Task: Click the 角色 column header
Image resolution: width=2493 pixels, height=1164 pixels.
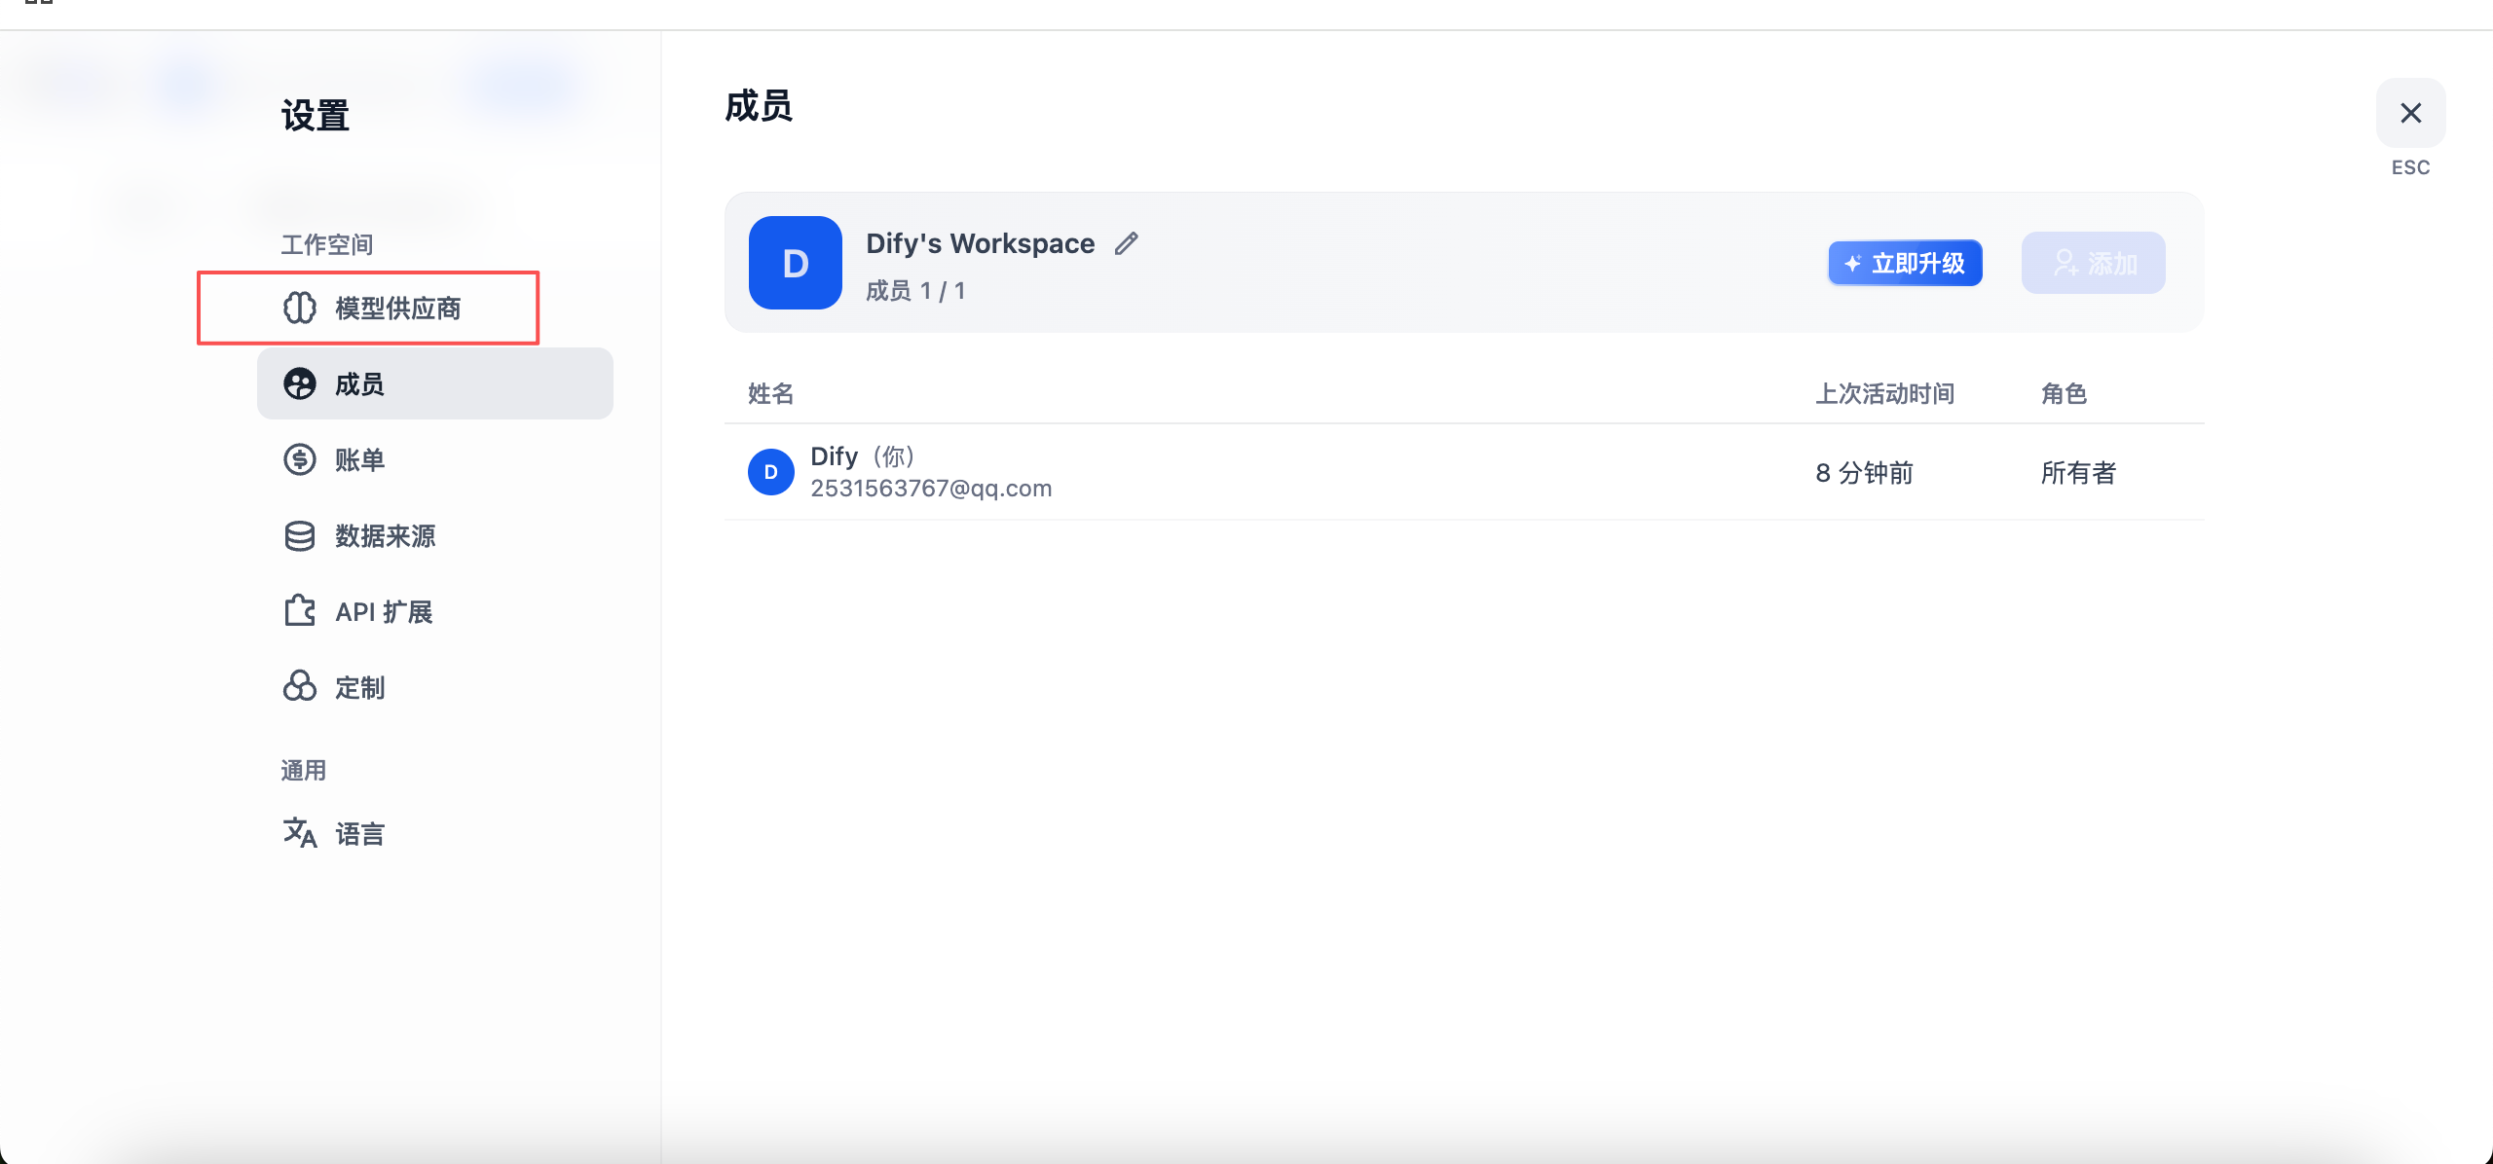Action: 2065,394
